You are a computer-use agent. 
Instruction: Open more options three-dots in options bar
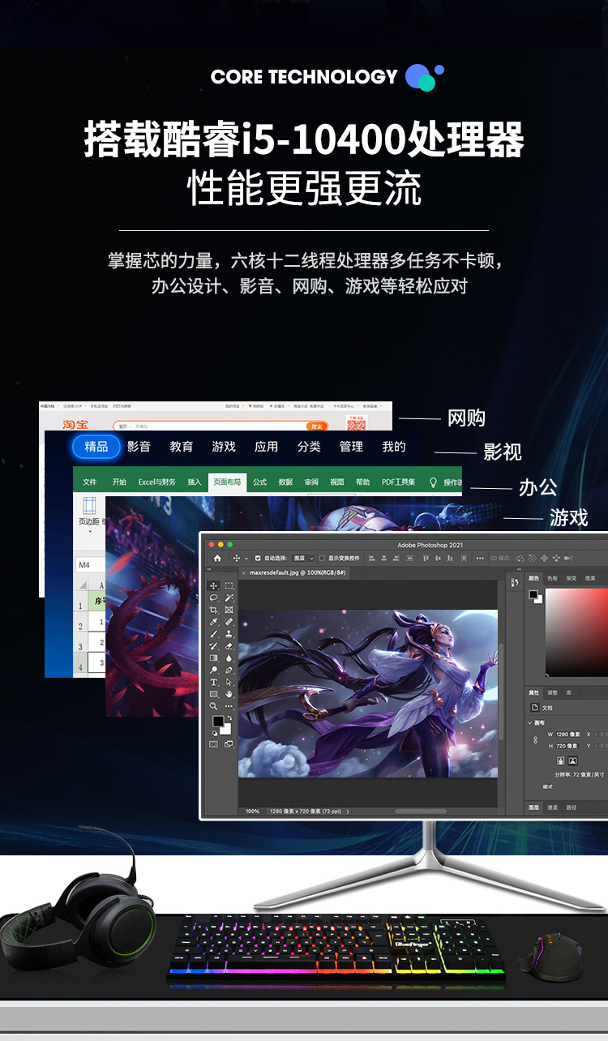point(480,559)
